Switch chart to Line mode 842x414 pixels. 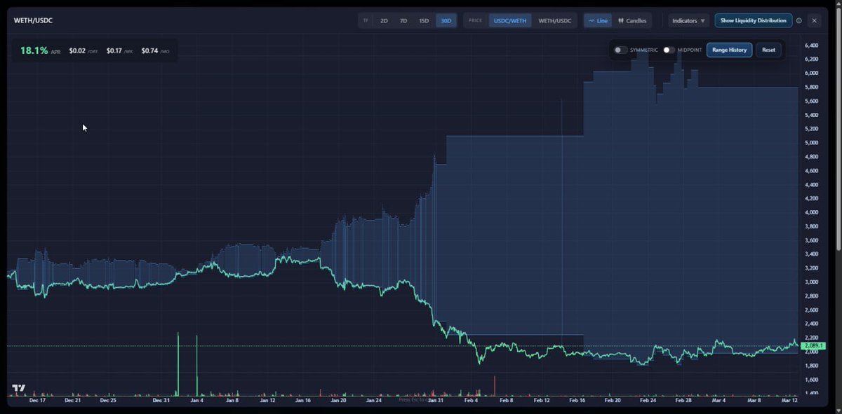coord(598,21)
